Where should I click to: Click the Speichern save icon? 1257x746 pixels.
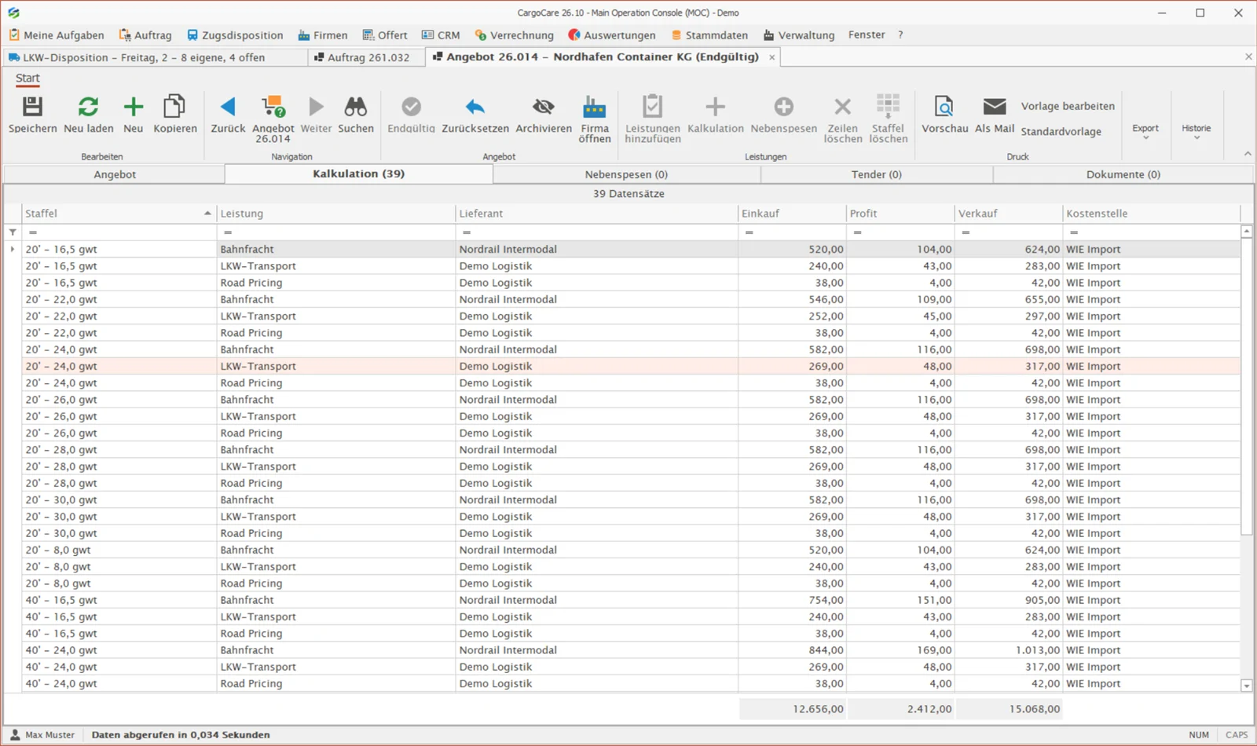(x=32, y=107)
